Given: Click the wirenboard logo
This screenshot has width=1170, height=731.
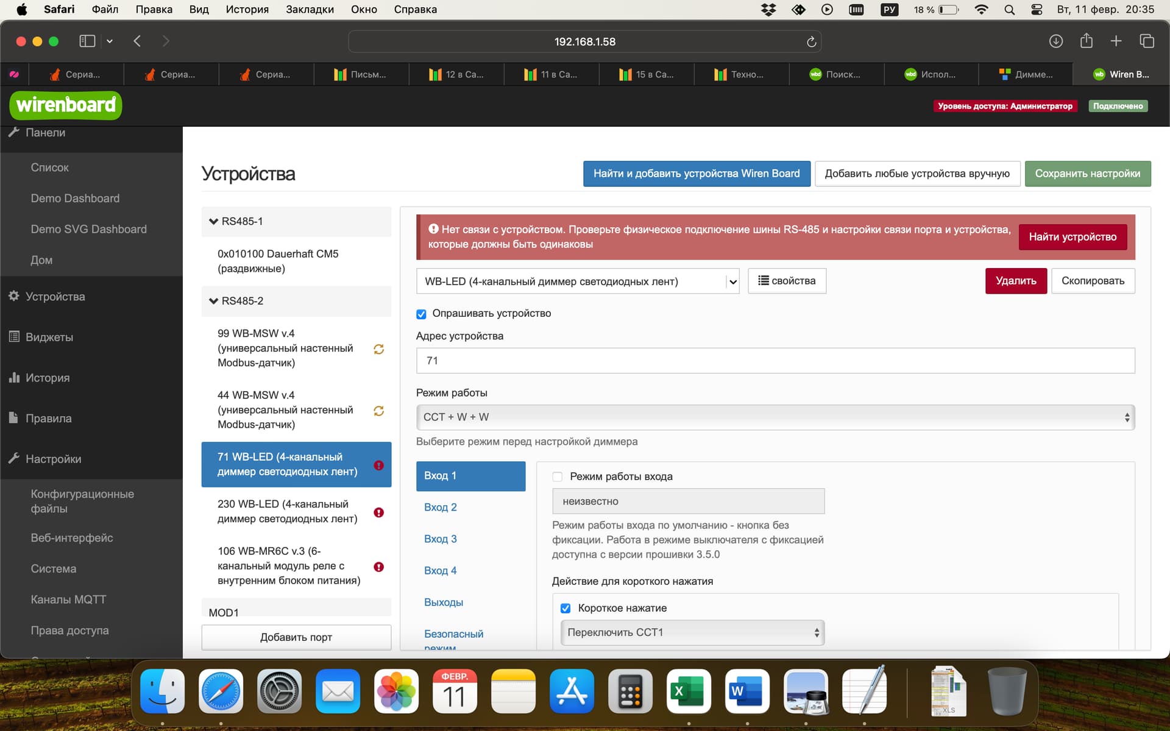Looking at the screenshot, I should pos(66,105).
